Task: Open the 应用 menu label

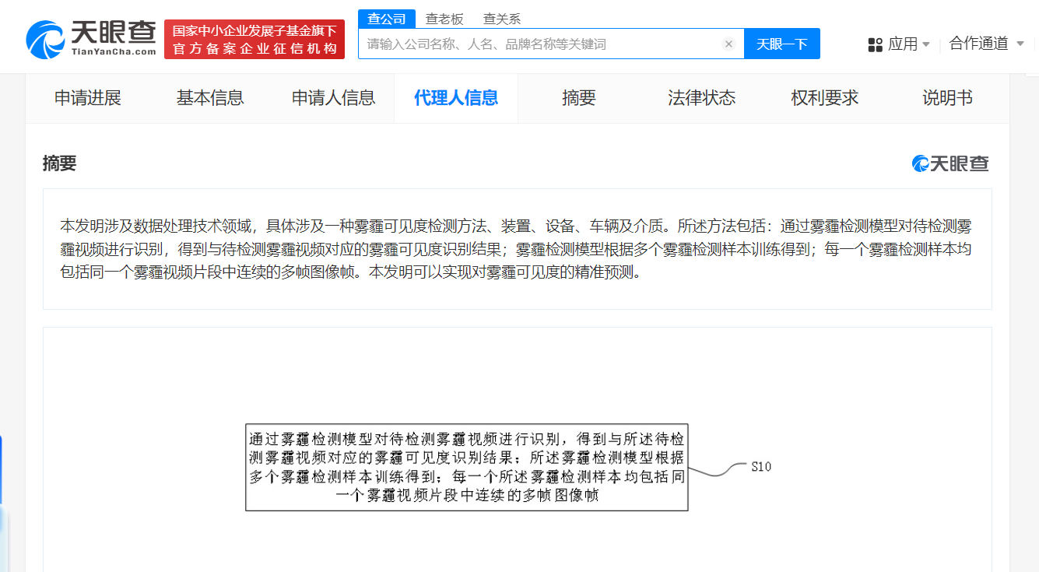Action: (903, 44)
